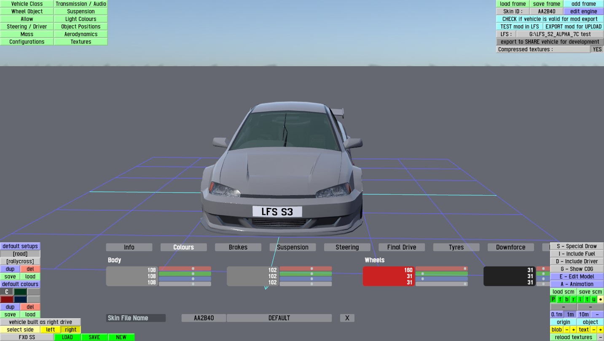Open the Mass menu

(27, 34)
